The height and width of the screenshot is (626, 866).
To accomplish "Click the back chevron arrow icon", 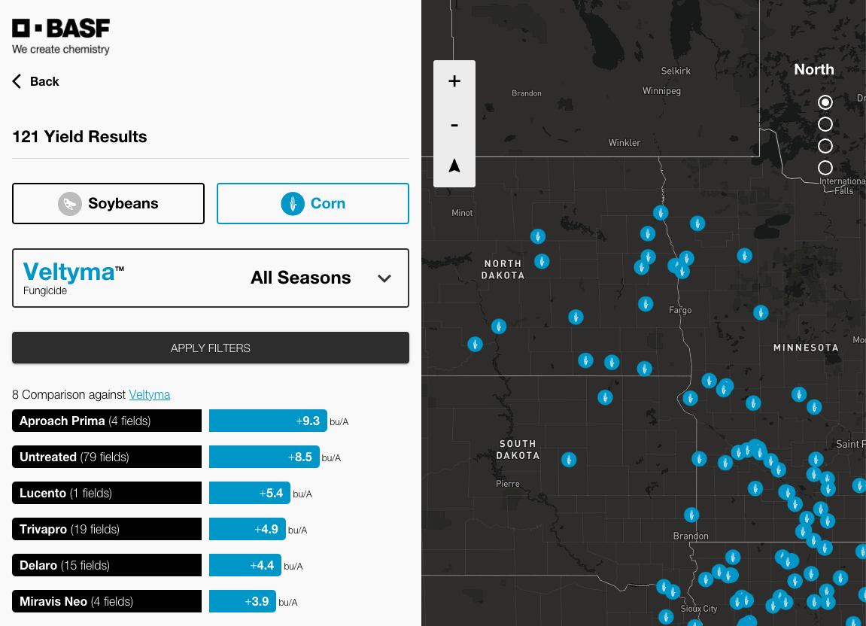I will [17, 81].
